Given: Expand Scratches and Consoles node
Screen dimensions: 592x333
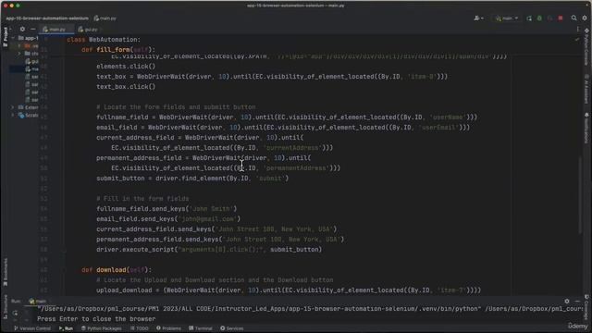Looking at the screenshot, I should [x=12, y=115].
